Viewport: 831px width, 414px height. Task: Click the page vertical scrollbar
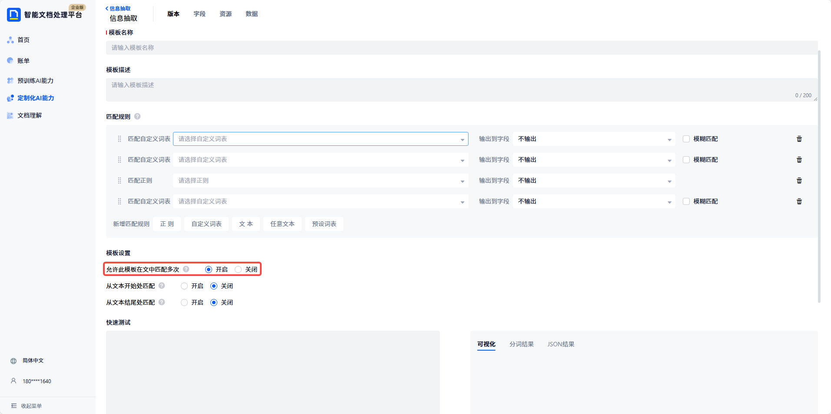[x=819, y=176]
